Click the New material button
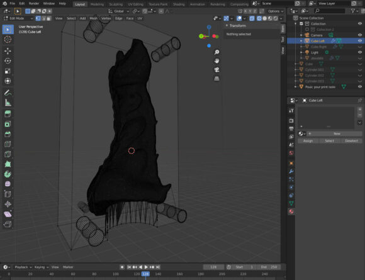 point(337,133)
